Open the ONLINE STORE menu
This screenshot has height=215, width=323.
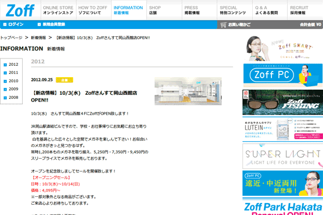(x=58, y=10)
